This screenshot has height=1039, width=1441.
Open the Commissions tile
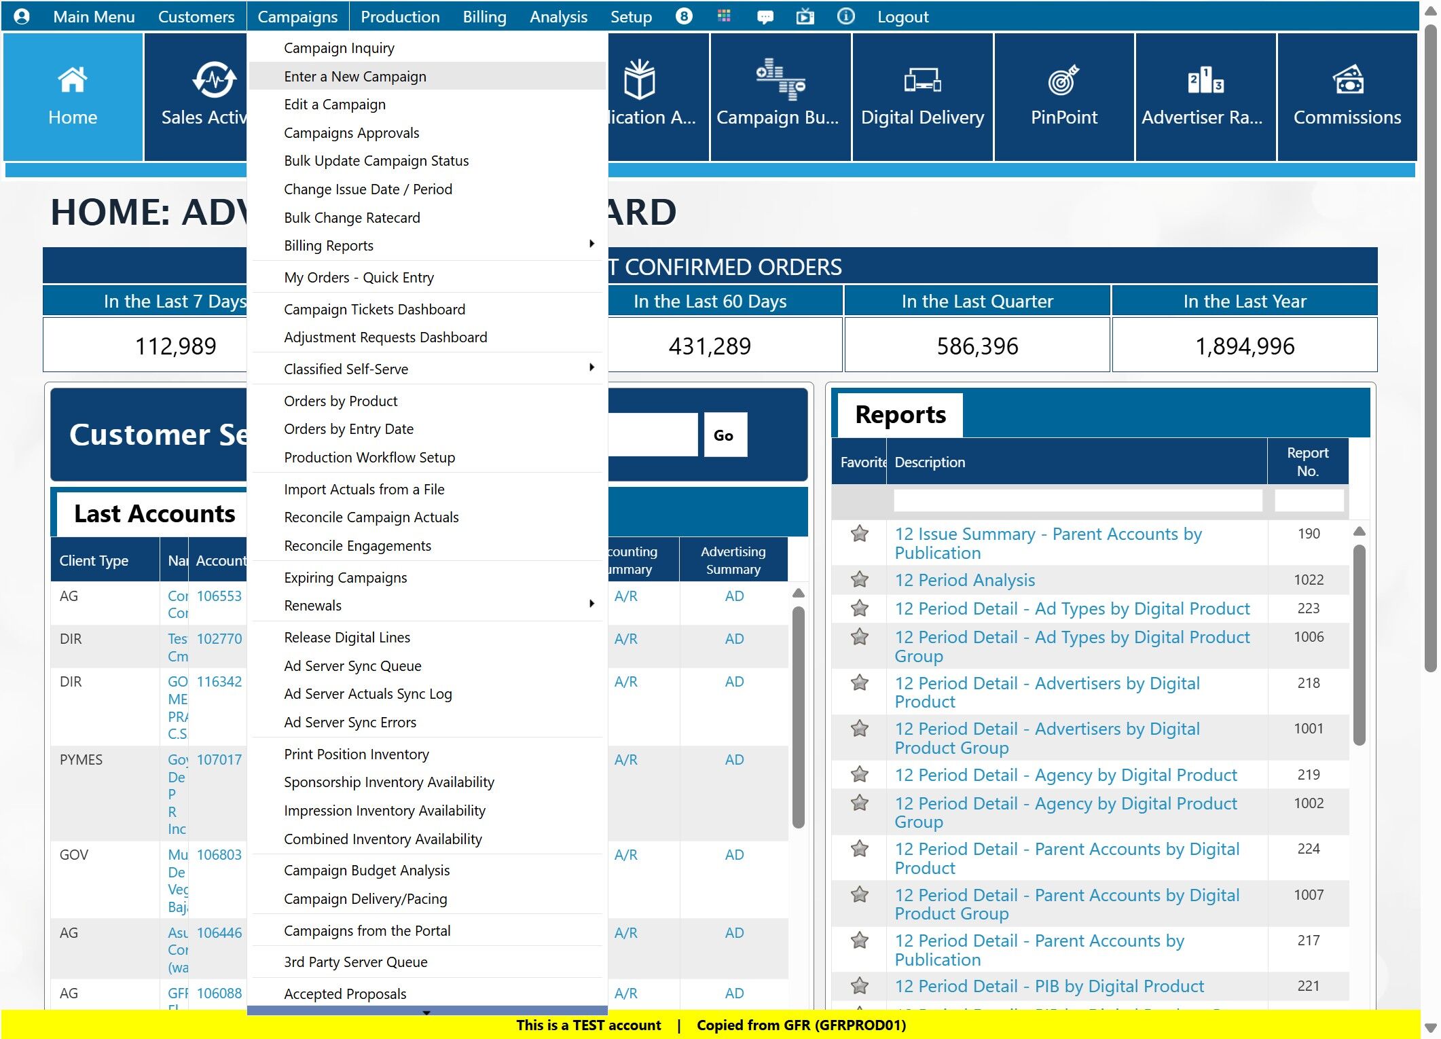point(1347,96)
